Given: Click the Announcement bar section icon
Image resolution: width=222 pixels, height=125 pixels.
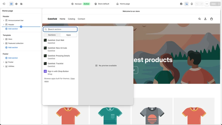Looking at the screenshot, I should 6,20.
